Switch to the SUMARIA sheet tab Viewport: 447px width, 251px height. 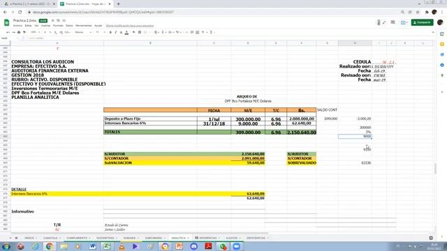(x=129, y=238)
